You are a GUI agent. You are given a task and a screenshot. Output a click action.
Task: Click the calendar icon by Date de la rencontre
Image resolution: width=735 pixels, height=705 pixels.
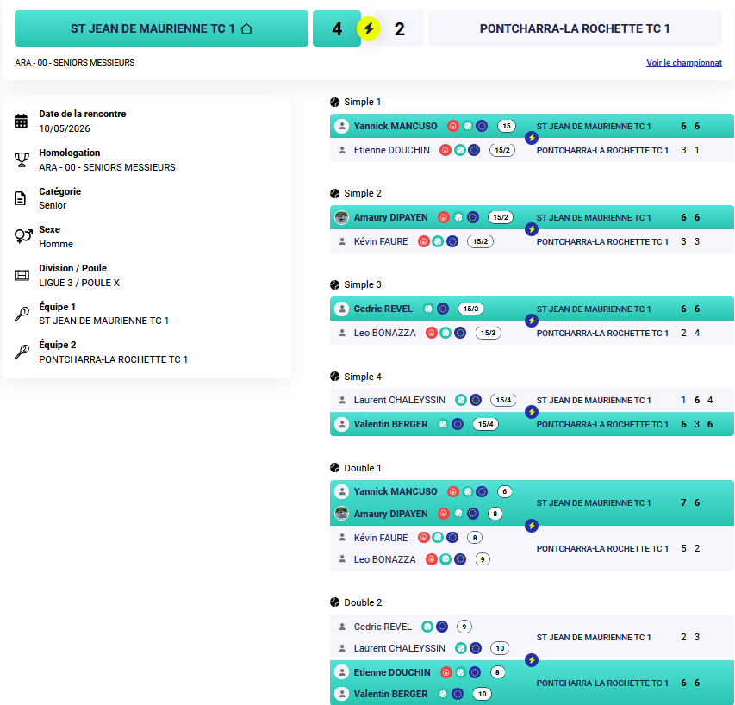coord(21,121)
